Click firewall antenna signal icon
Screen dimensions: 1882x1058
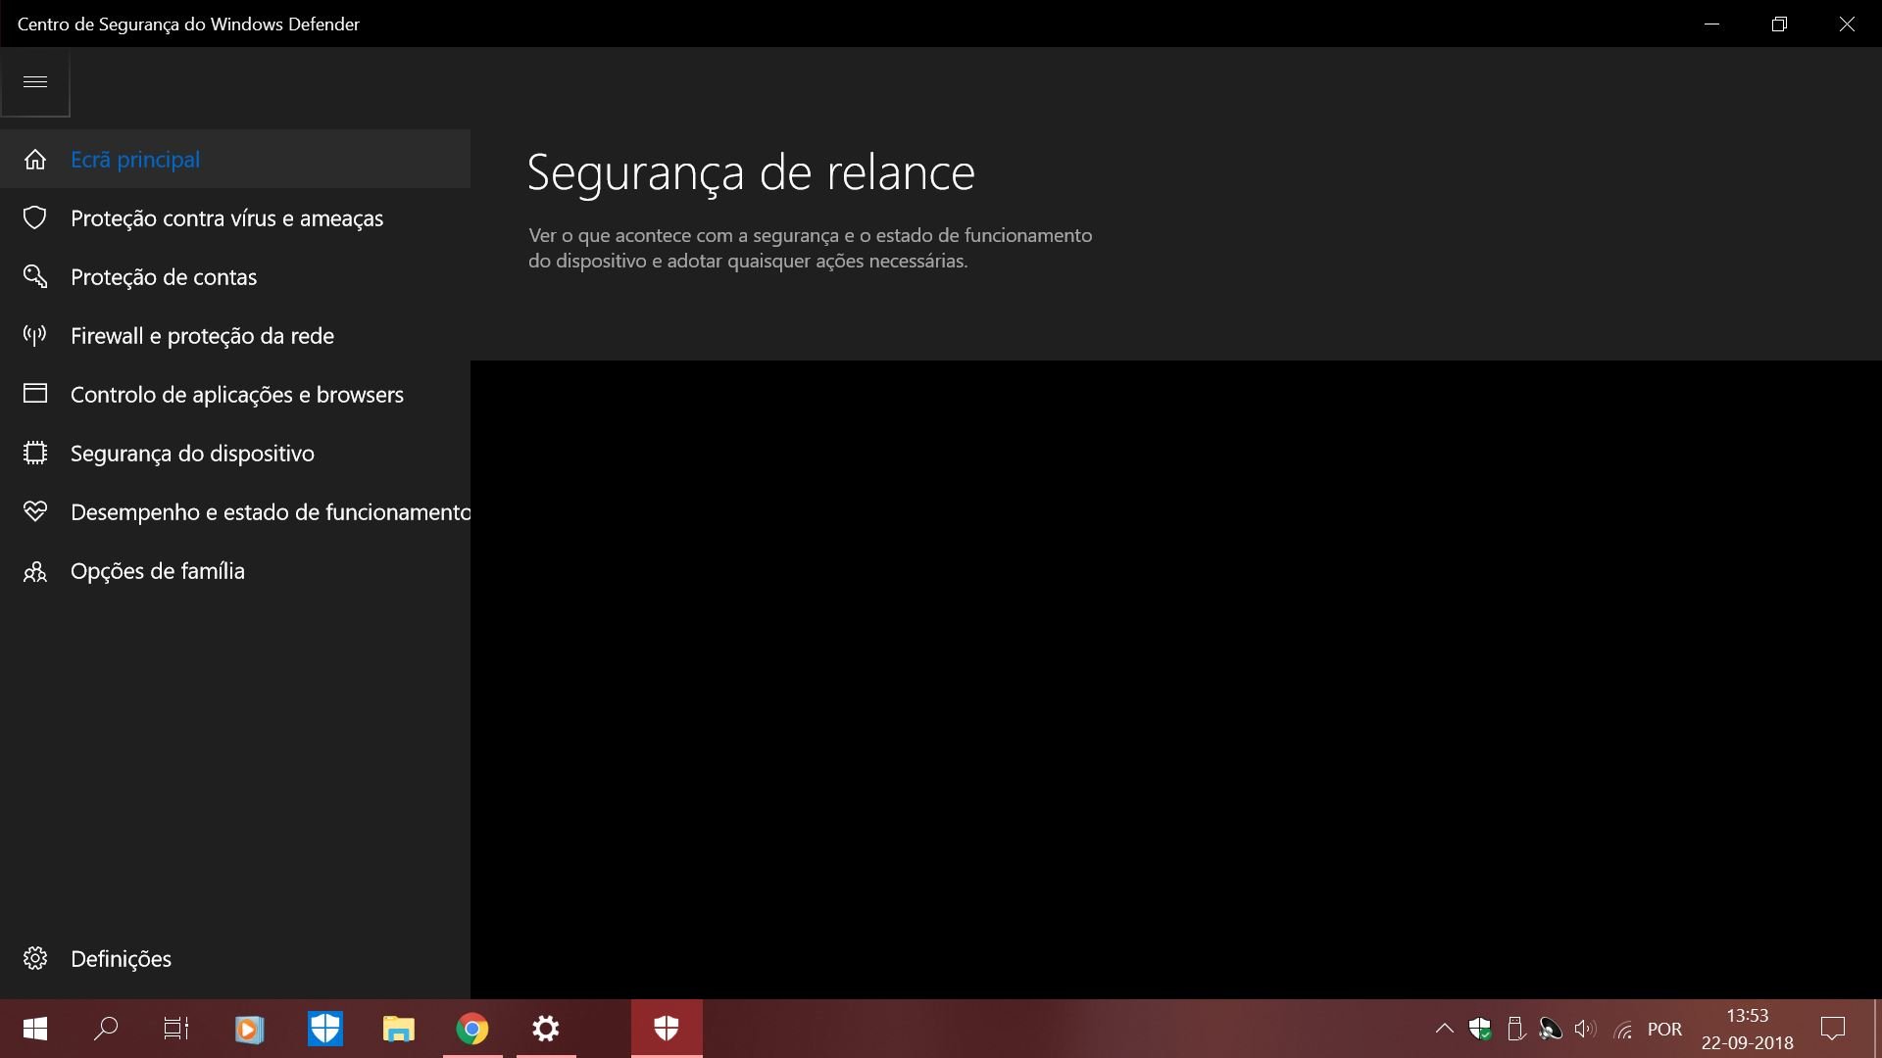click(x=35, y=336)
